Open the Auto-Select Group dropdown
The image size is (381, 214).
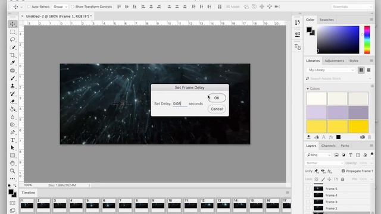[60, 7]
